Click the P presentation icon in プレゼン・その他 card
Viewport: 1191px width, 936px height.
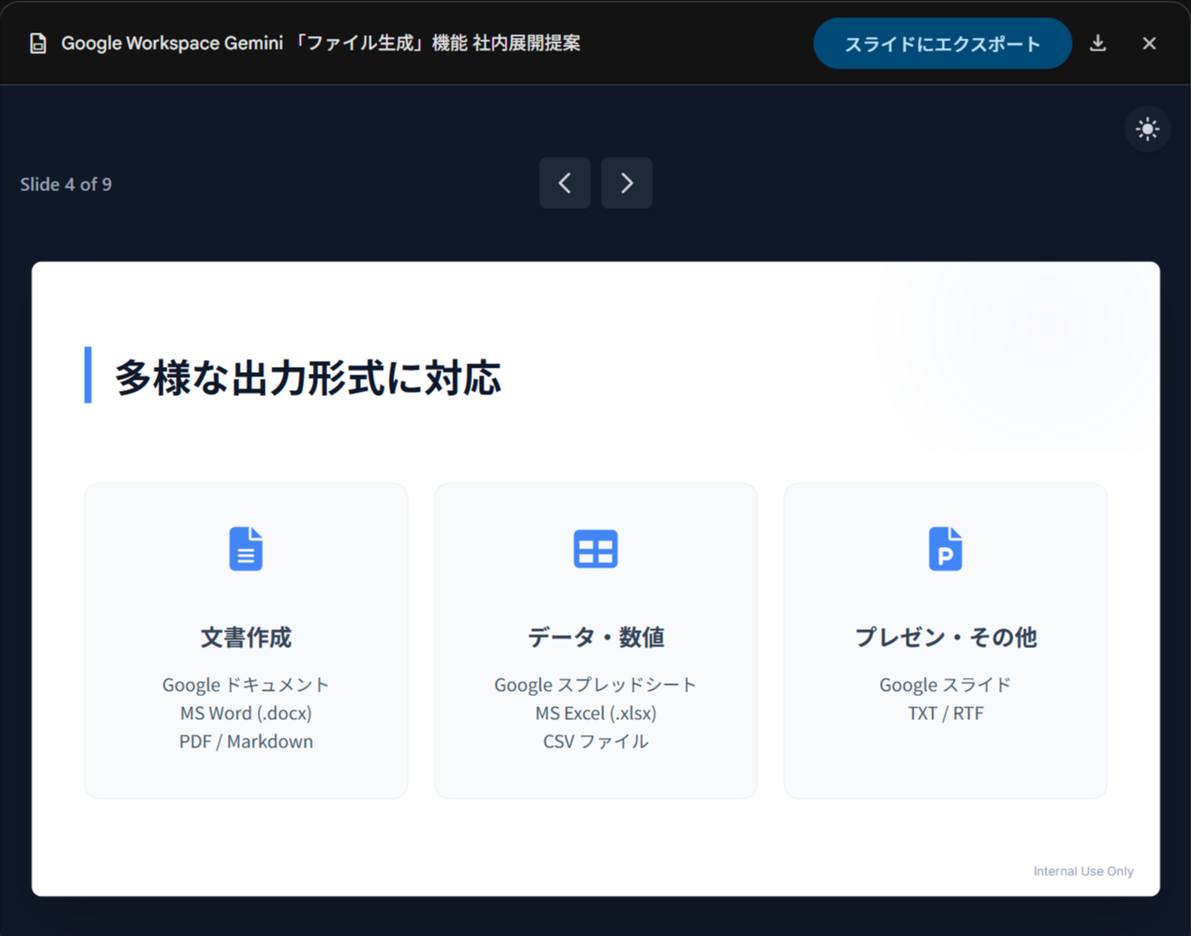(x=945, y=549)
